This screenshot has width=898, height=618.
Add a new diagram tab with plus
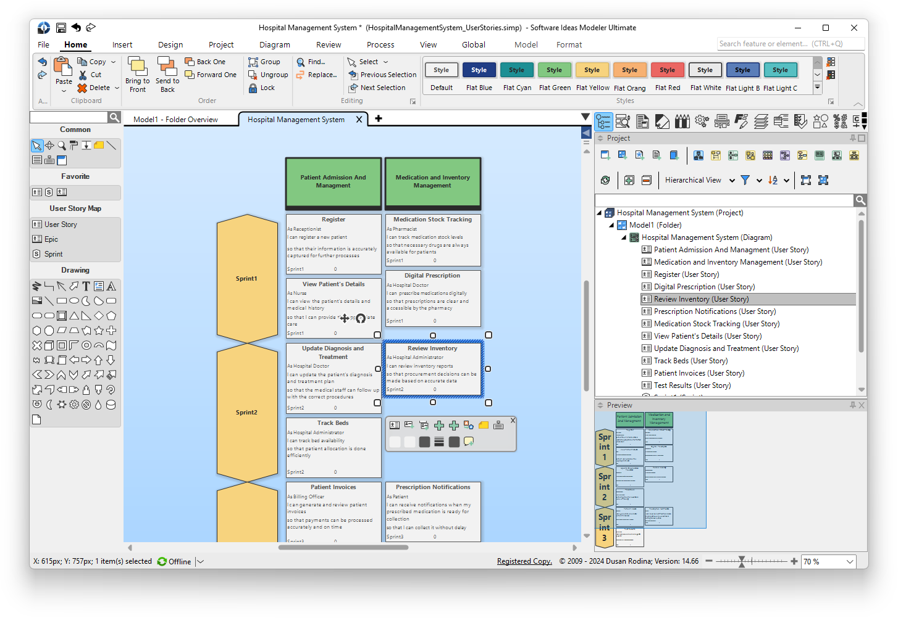379,118
